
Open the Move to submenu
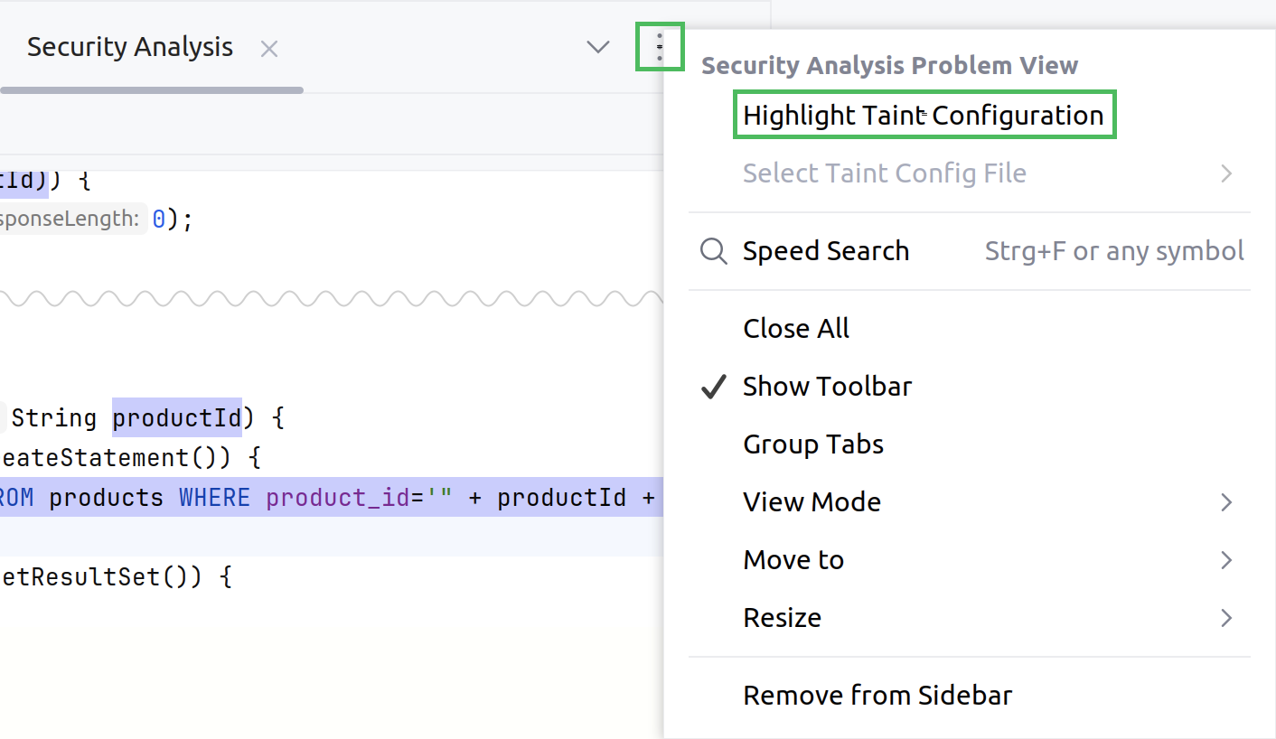click(793, 559)
